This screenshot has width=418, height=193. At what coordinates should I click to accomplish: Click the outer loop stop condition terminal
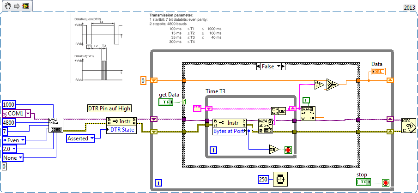click(x=385, y=183)
